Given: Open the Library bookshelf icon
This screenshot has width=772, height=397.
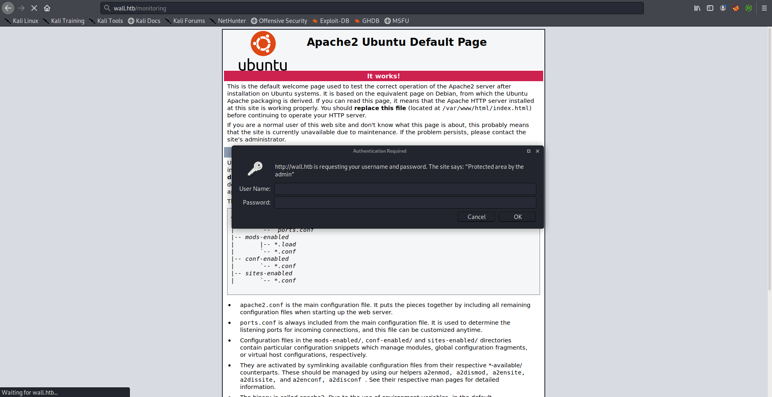Looking at the screenshot, I should point(697,8).
